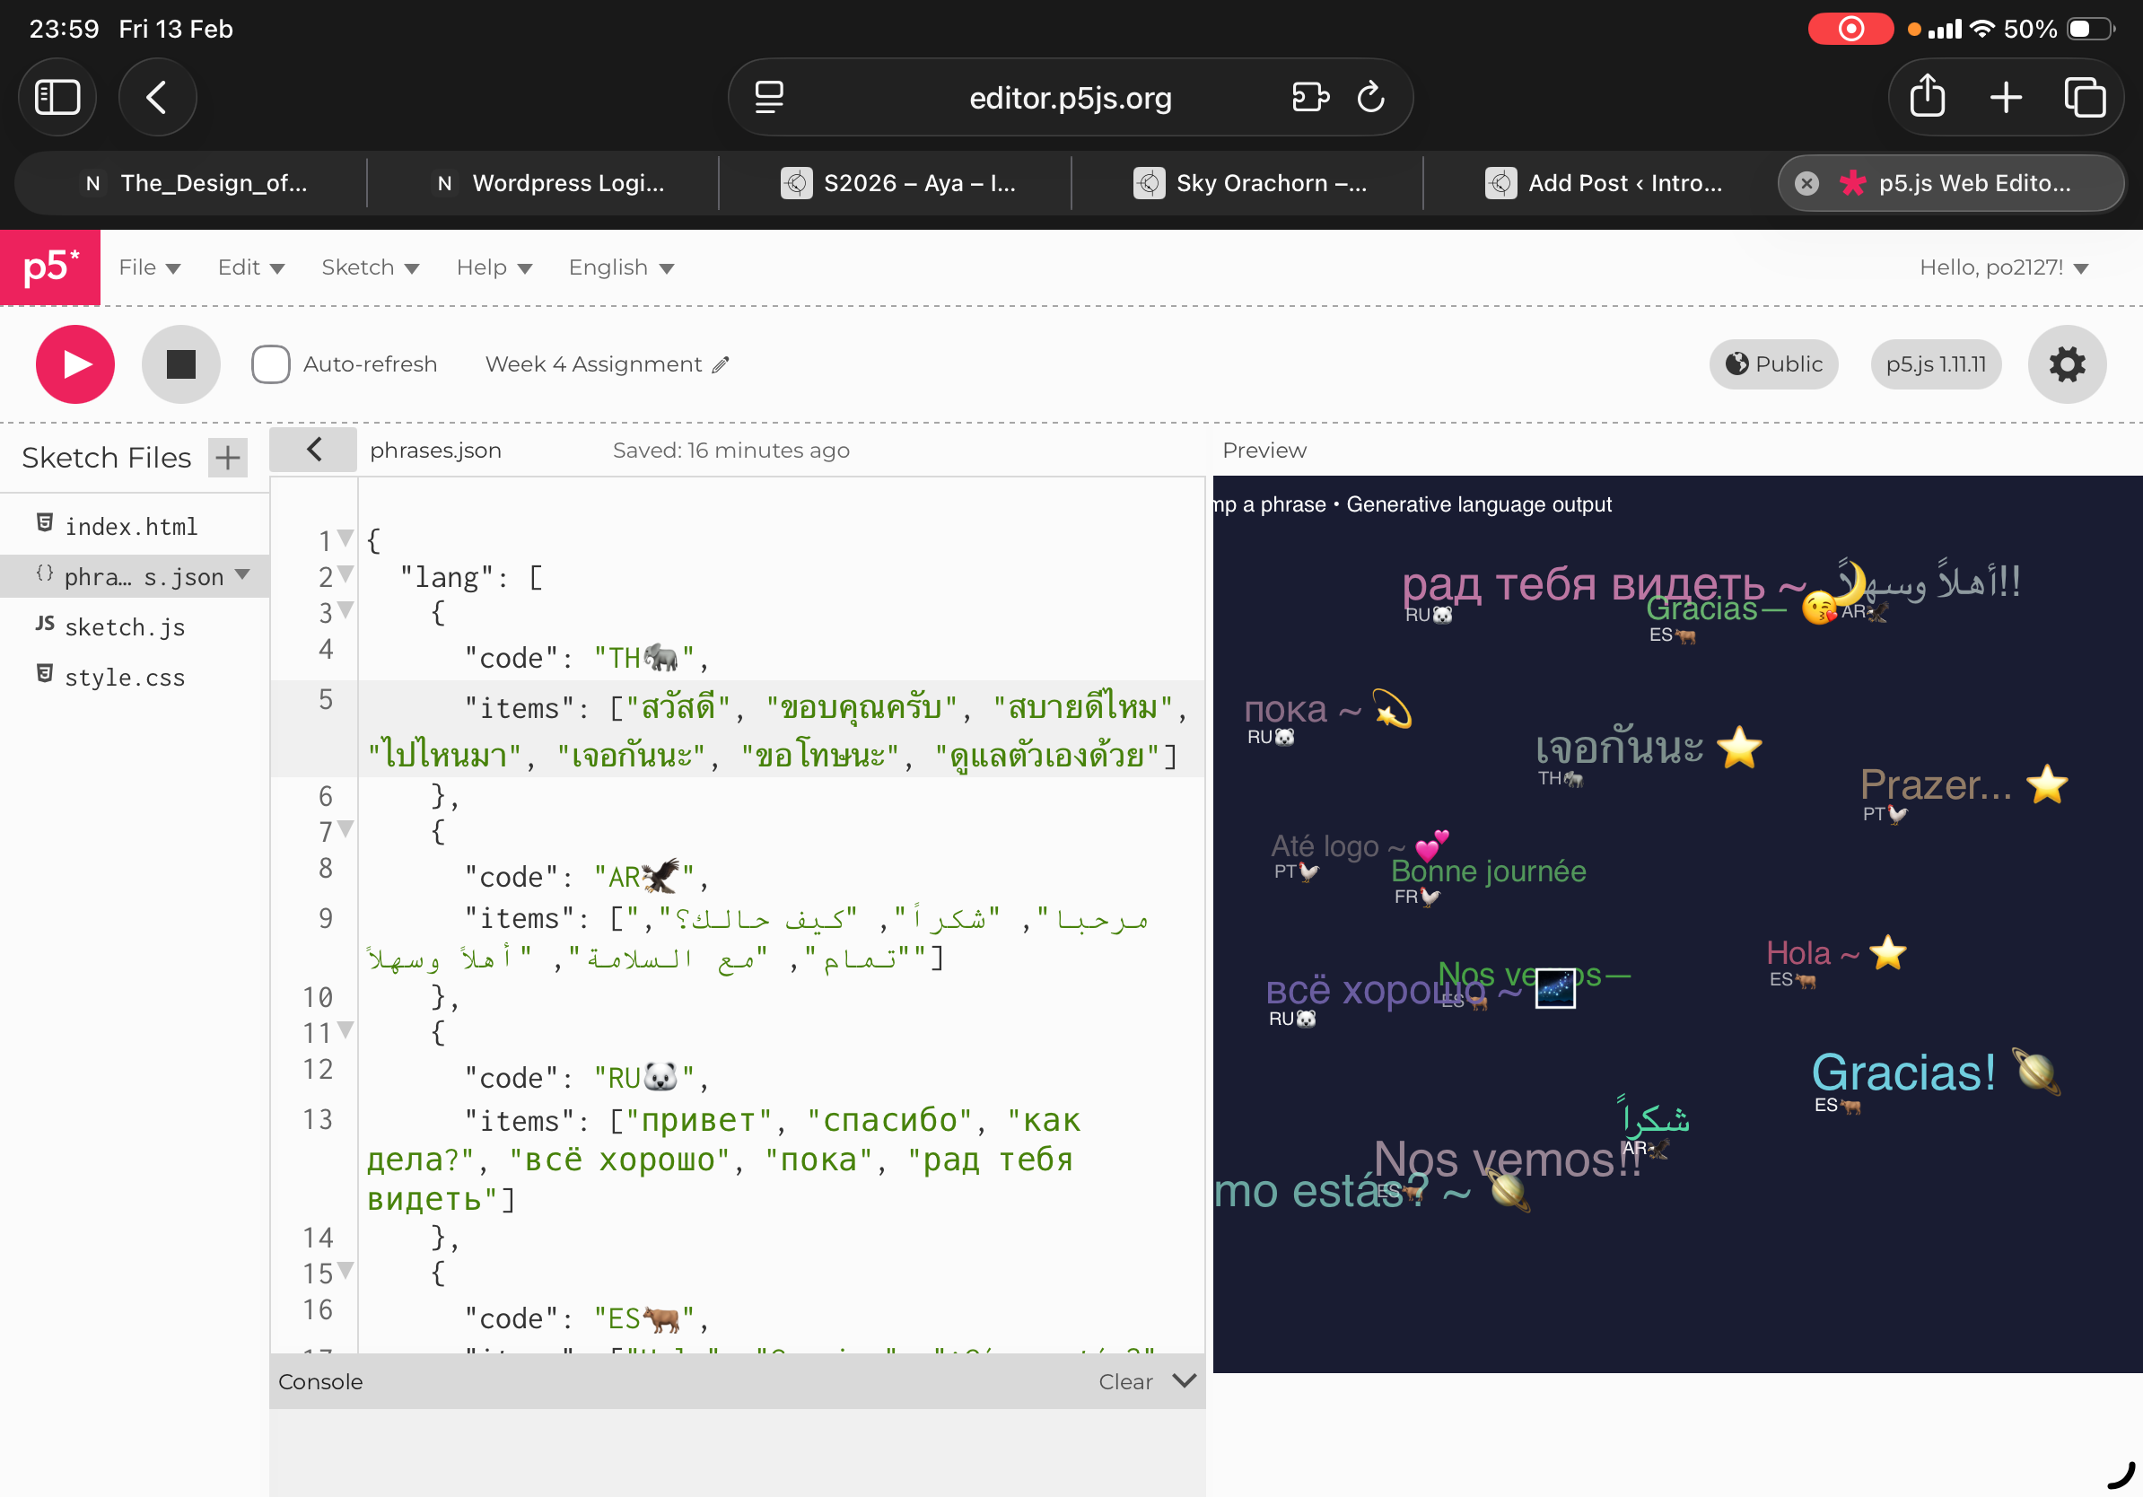Screen dimensions: 2143x1497
Task: Open the phrases.json file options arrow
Action: [x=243, y=575]
